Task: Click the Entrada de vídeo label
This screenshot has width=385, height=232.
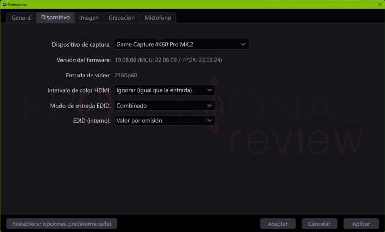Action: (88, 75)
